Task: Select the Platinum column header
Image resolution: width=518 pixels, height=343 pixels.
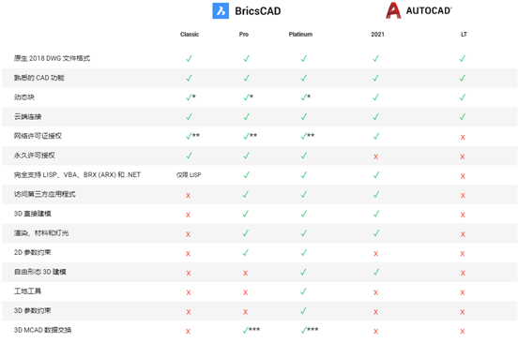Action: (x=300, y=35)
